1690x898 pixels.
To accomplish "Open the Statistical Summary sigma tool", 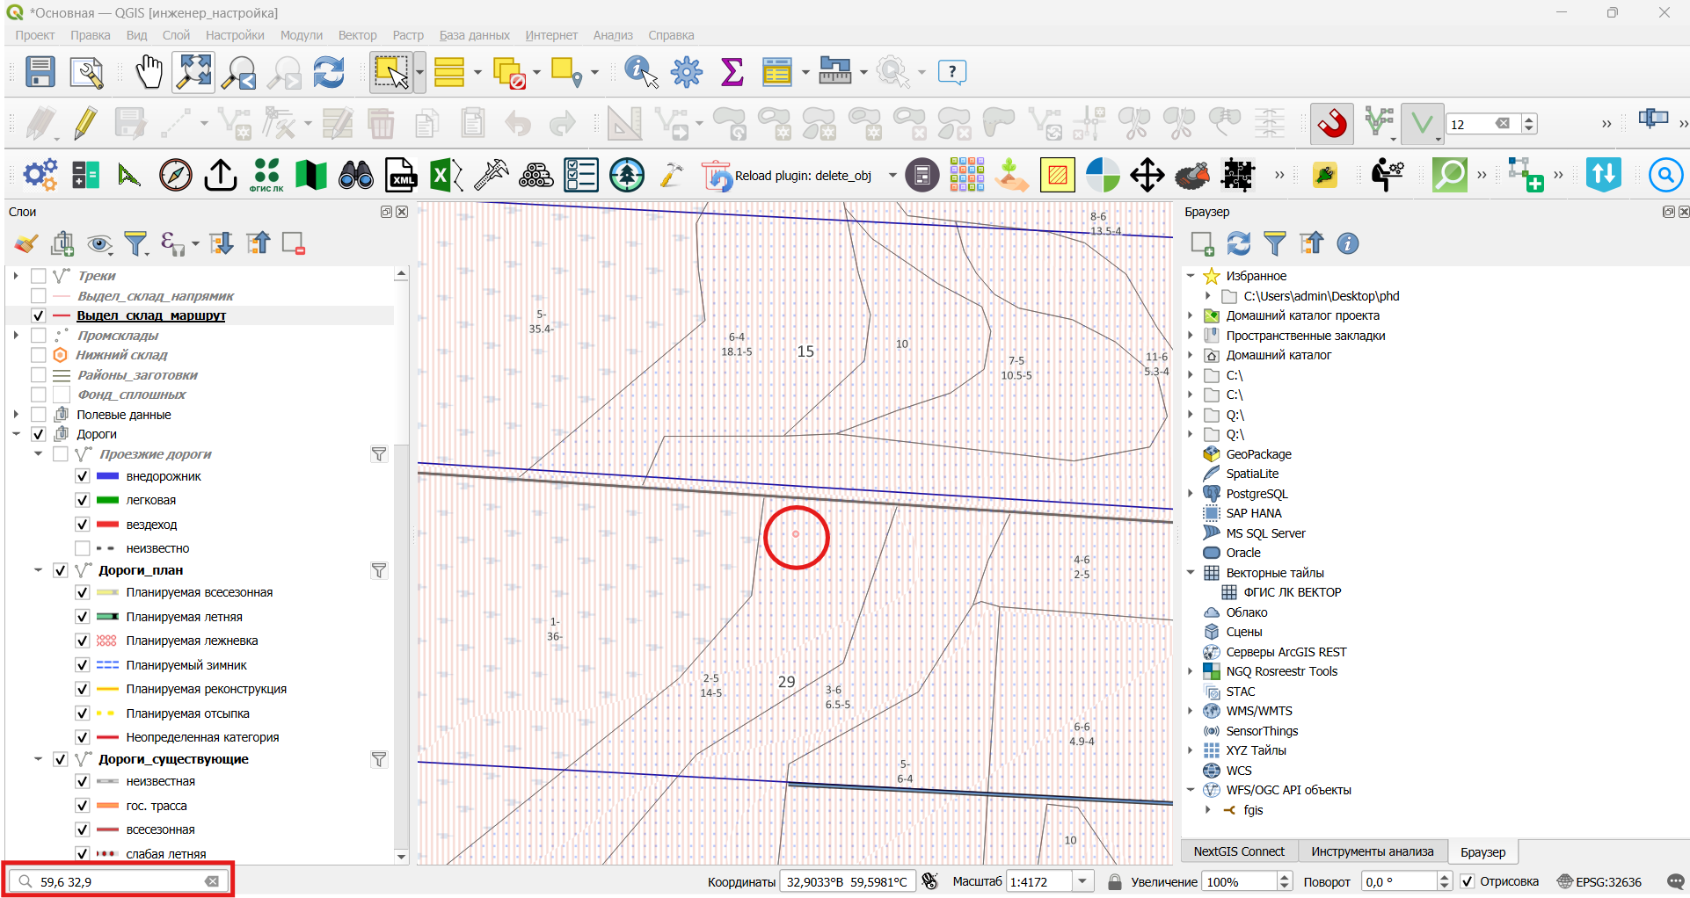I will point(732,72).
